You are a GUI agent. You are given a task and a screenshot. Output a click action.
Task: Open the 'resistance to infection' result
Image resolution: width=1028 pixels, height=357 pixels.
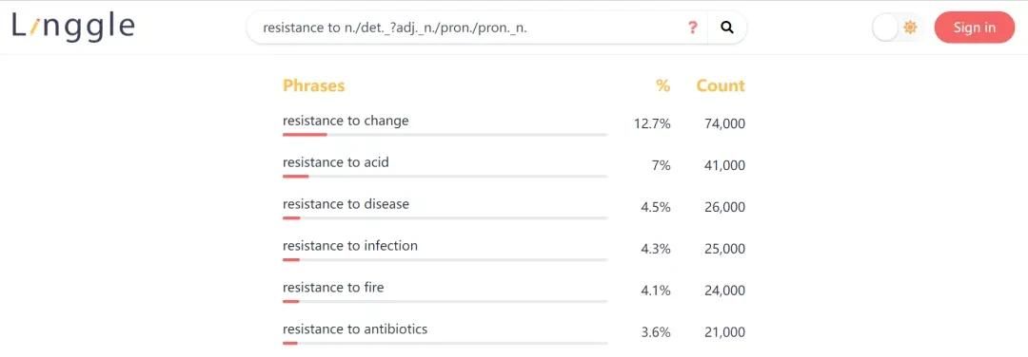pyautogui.click(x=350, y=246)
